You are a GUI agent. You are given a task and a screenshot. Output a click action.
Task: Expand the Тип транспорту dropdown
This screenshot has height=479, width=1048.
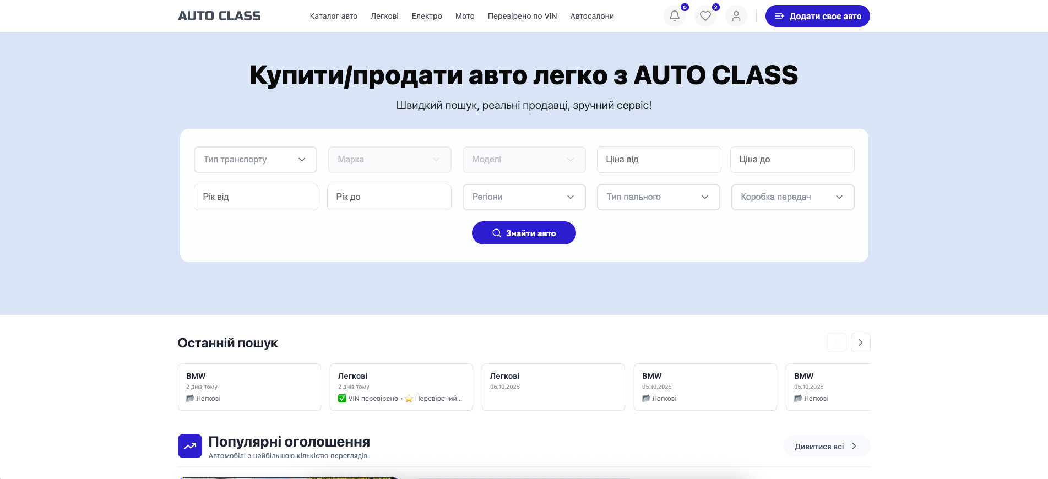pyautogui.click(x=255, y=160)
